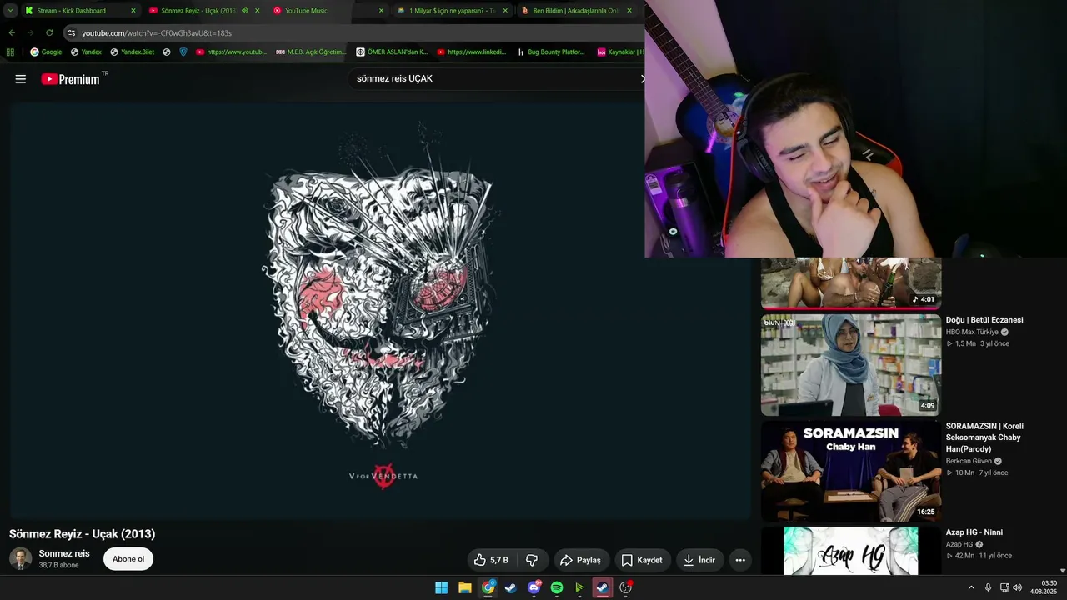Close the Stream - Kick Dashboard tab
Screen dimensions: 1067x600
[x=133, y=11]
